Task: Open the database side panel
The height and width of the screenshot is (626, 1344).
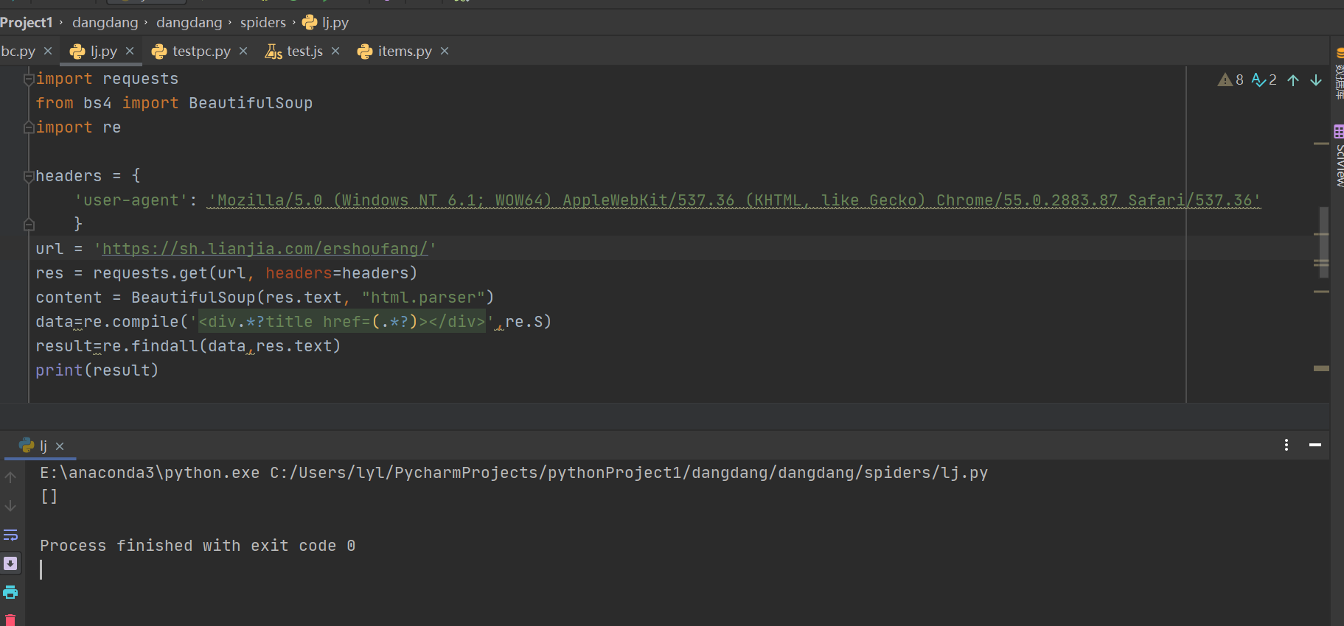Action: pyautogui.click(x=1339, y=74)
